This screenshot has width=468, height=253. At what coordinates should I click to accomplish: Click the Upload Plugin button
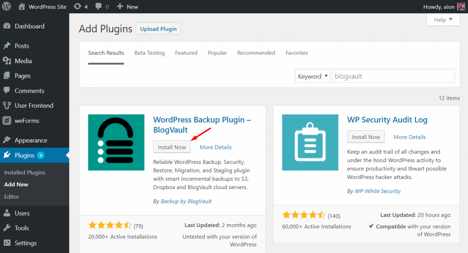click(158, 29)
